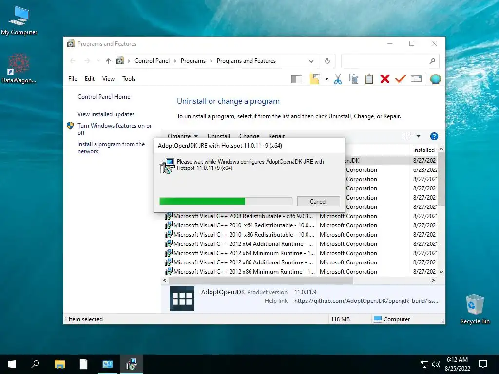
Task: Open the Edit menu
Action: [90, 79]
